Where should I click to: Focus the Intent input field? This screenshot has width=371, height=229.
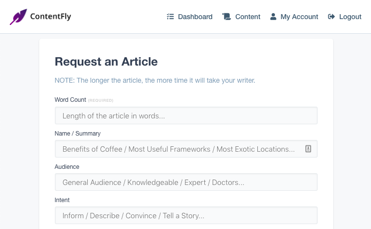point(186,215)
